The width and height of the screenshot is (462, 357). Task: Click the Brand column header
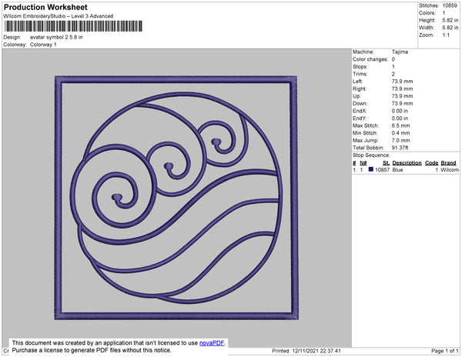pos(448,163)
